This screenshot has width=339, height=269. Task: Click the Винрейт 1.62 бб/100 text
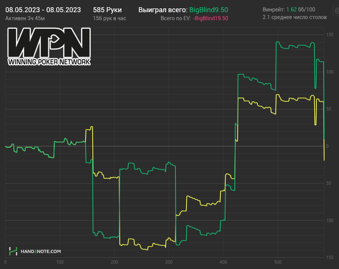point(289,10)
